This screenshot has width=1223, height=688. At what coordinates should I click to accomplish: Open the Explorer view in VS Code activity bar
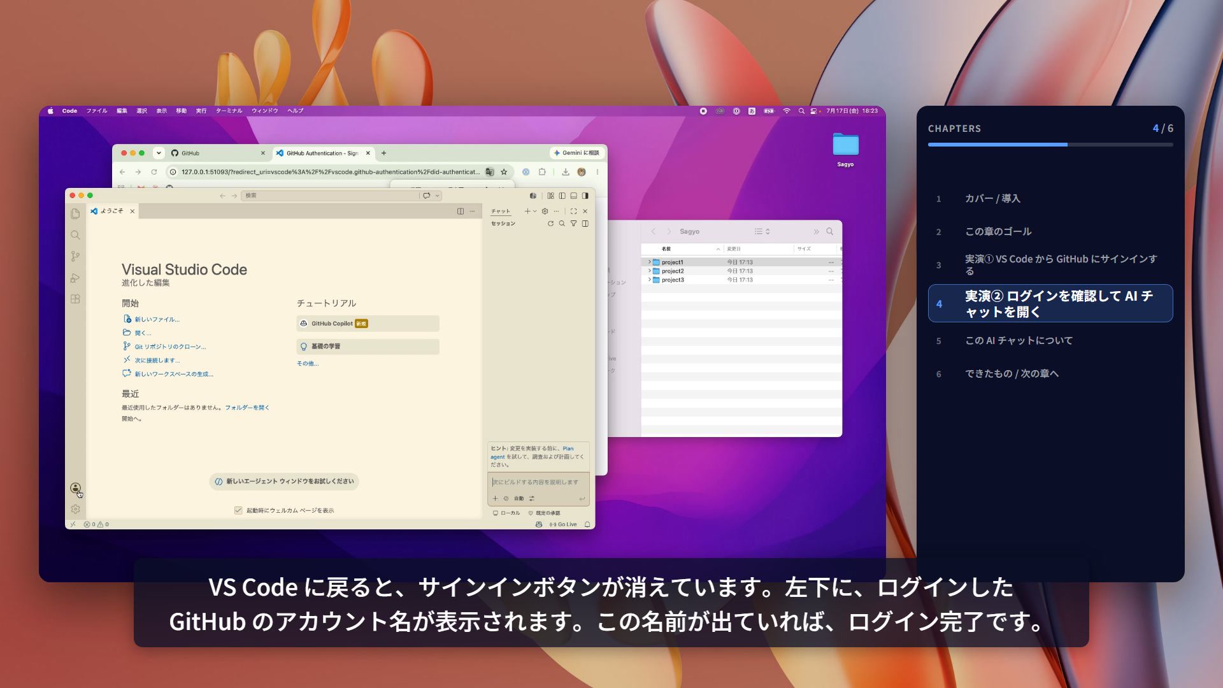75,213
